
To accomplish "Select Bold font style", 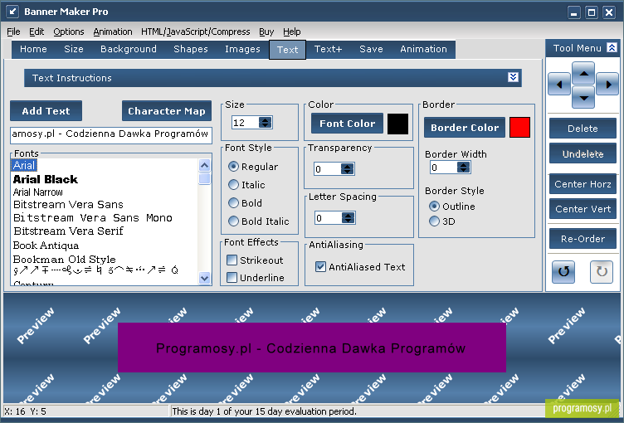I will [x=233, y=203].
